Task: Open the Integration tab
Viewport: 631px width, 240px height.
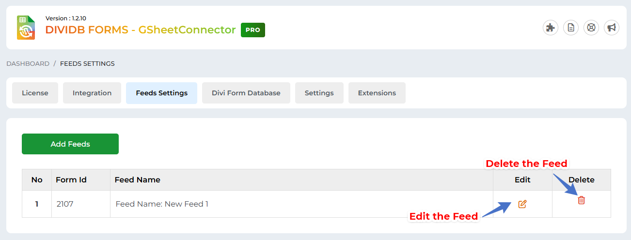Action: coord(92,93)
